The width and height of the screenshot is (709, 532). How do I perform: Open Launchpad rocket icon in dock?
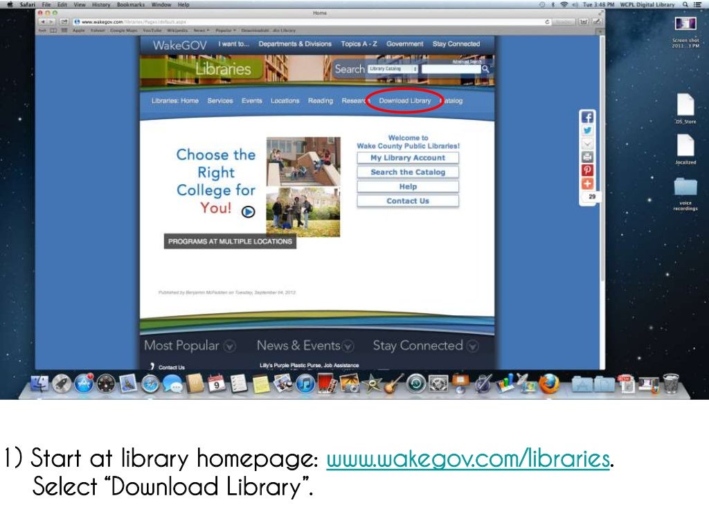[62, 384]
